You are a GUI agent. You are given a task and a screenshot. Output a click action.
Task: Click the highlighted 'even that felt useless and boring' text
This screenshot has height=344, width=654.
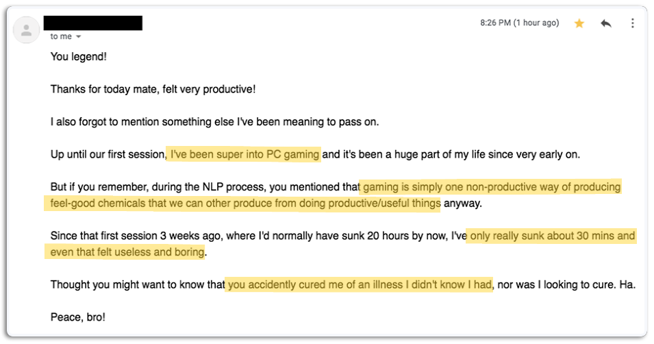click(127, 252)
